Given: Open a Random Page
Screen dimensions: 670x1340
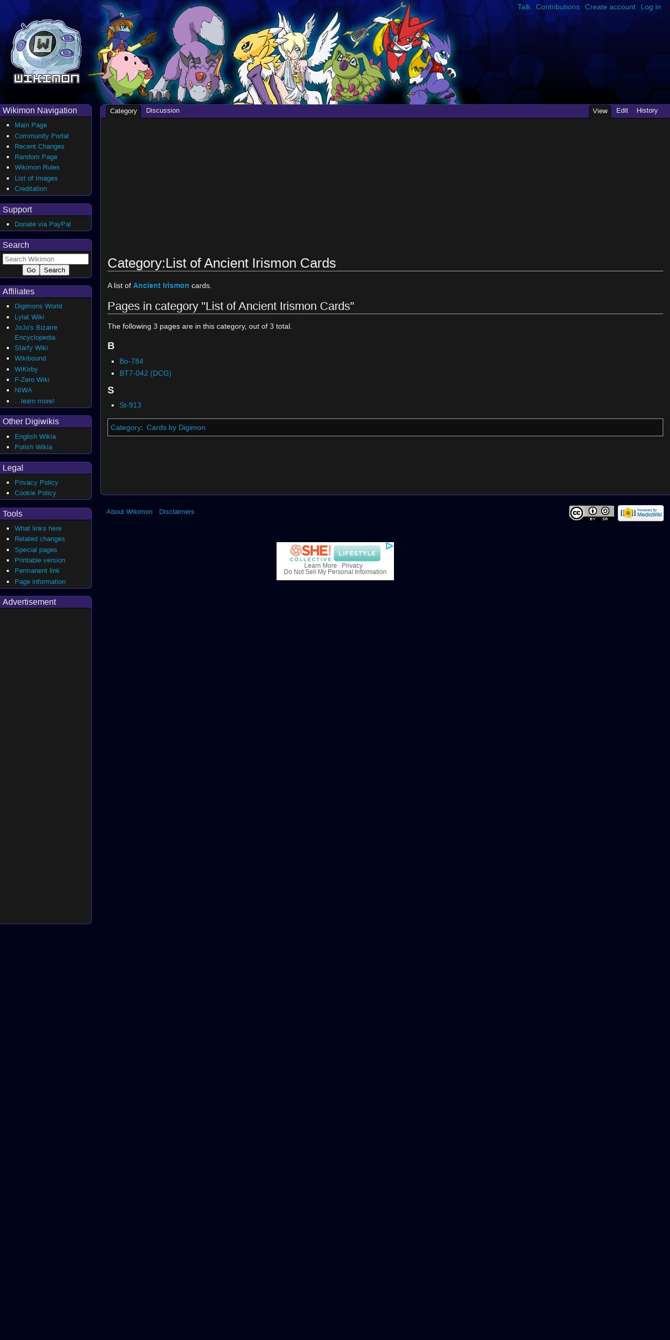Looking at the screenshot, I should [x=36, y=157].
